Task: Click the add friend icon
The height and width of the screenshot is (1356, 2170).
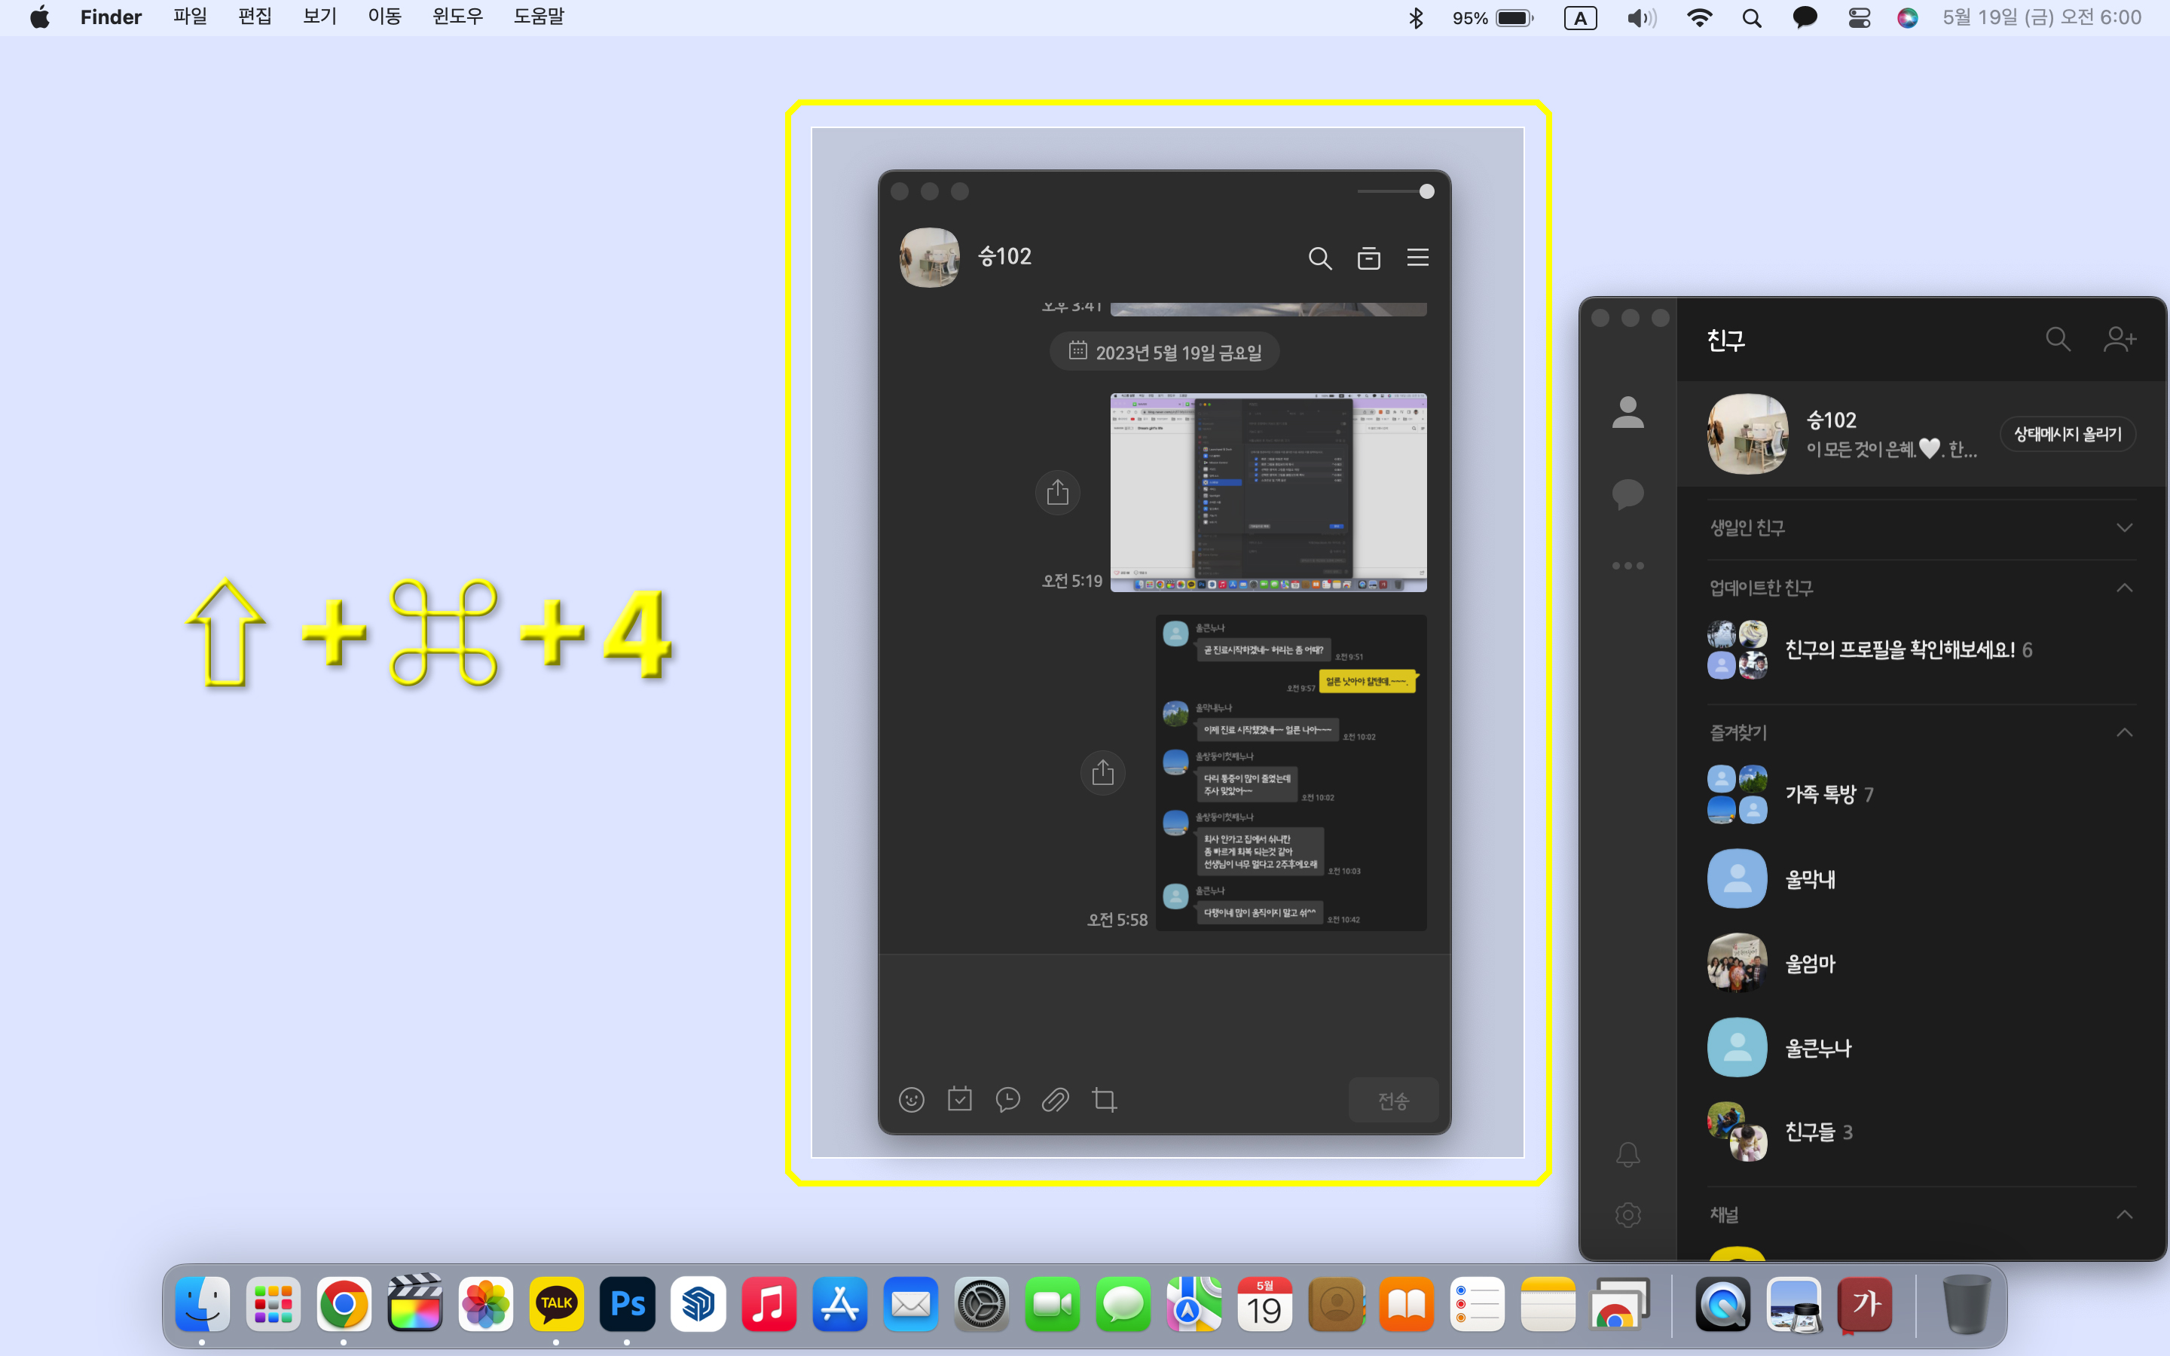Action: [x=2120, y=339]
